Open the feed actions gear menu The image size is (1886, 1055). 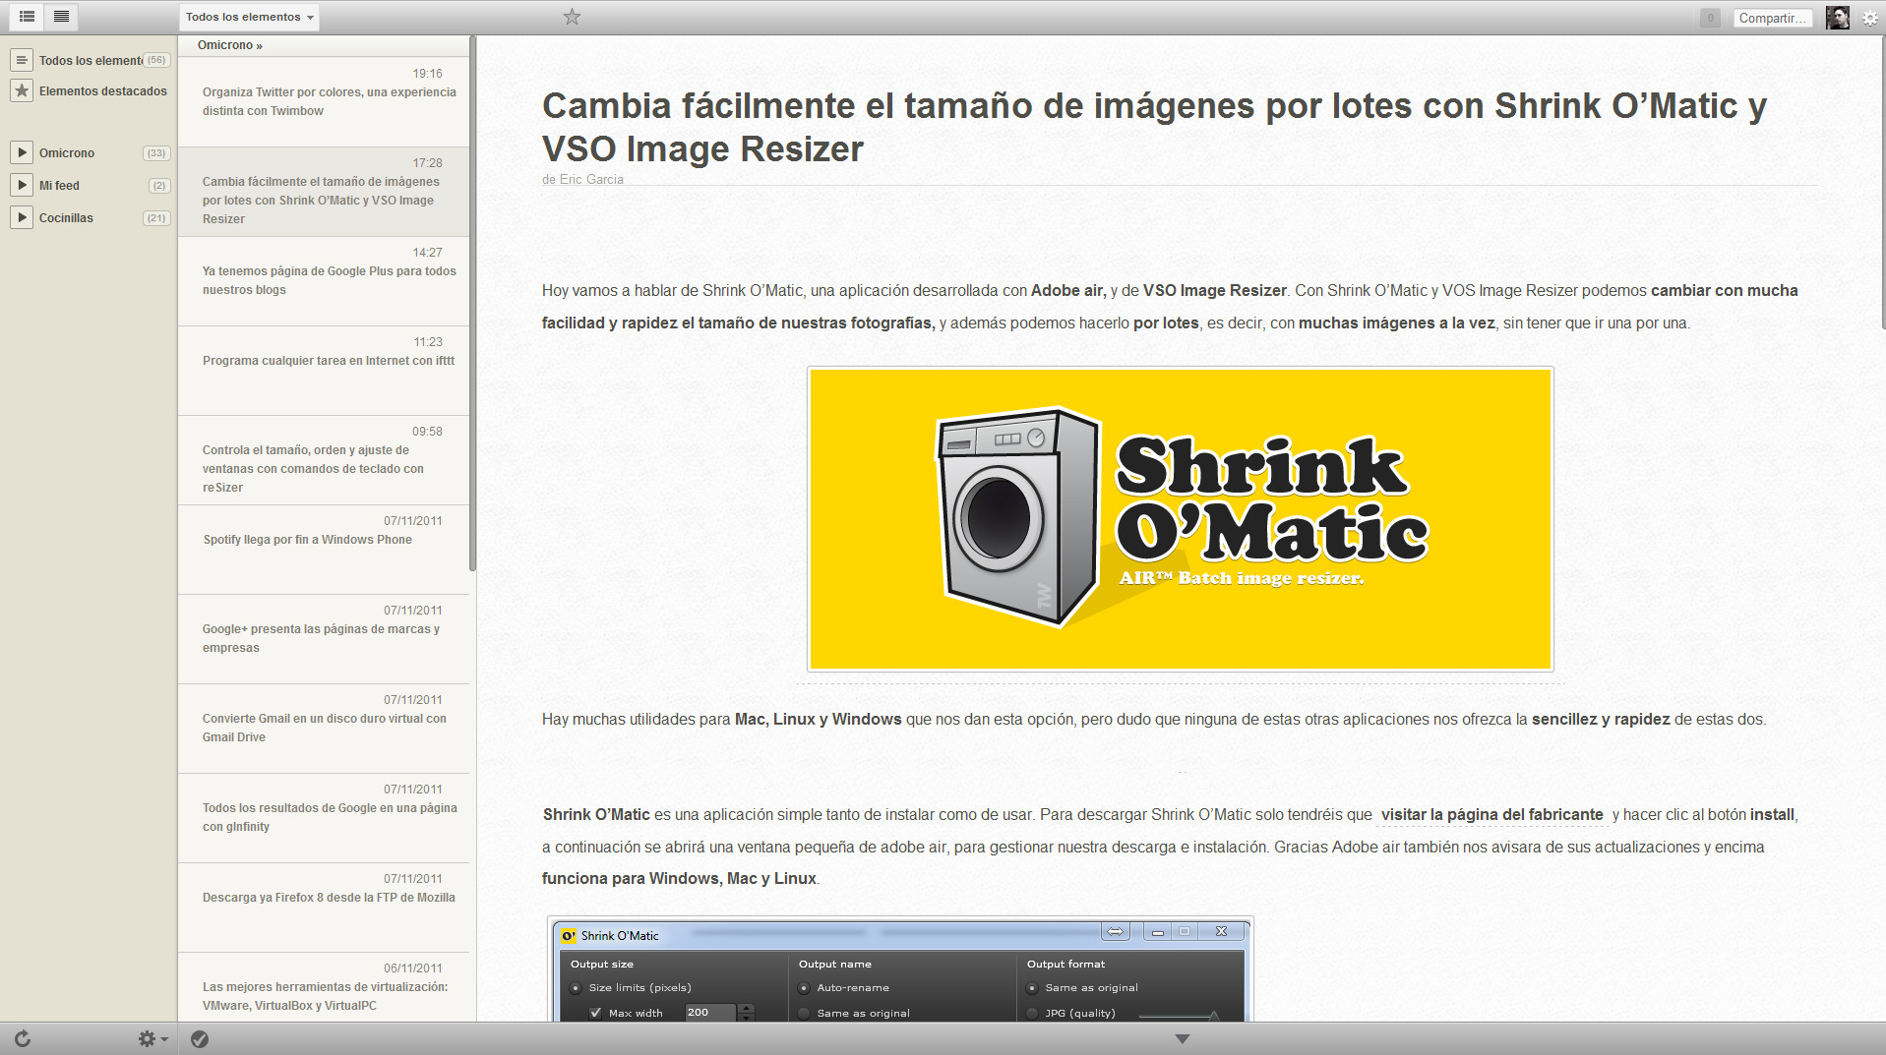[x=148, y=1038]
